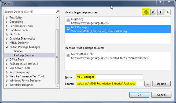Expand the Windows Forms Designer node
This screenshot has height=103, width=176.
point(7,81)
